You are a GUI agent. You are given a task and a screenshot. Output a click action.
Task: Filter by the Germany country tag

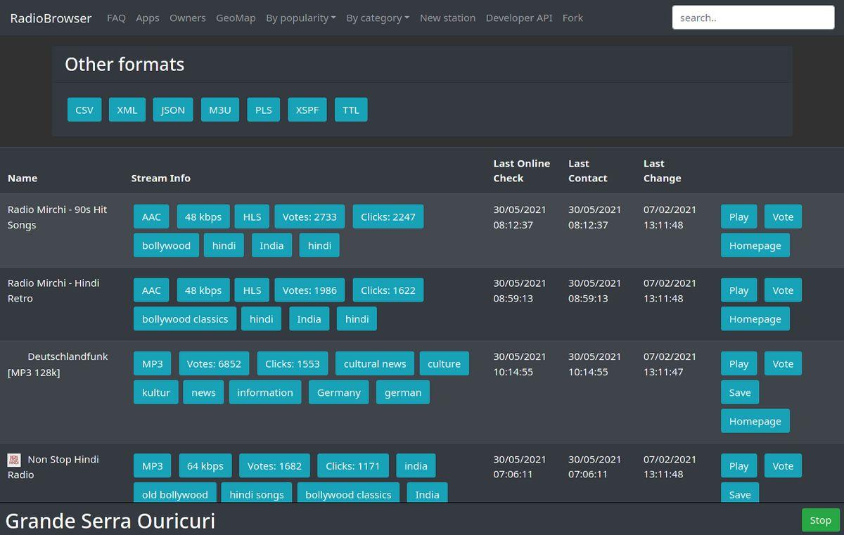tap(339, 393)
